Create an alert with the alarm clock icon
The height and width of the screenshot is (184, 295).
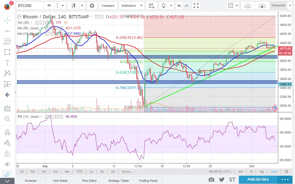151,6
